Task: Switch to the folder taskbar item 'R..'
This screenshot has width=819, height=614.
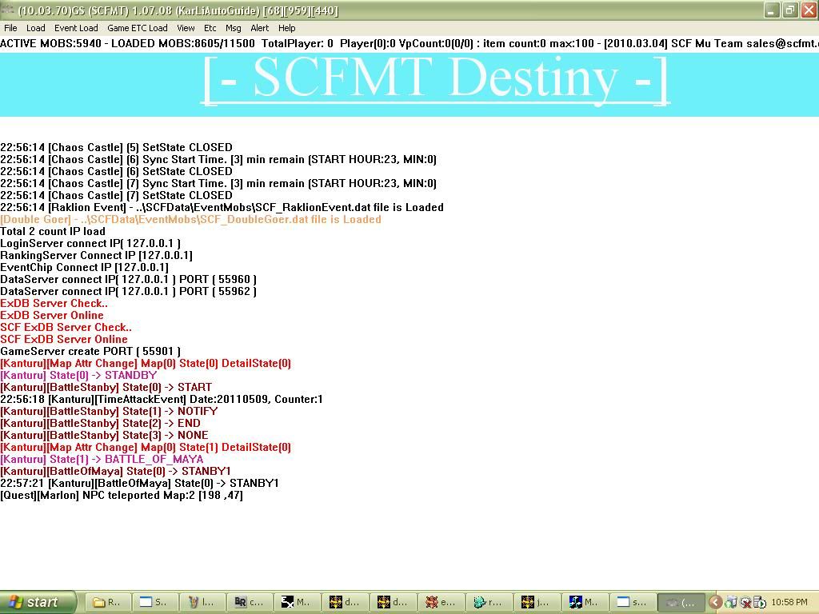Action: [x=108, y=602]
